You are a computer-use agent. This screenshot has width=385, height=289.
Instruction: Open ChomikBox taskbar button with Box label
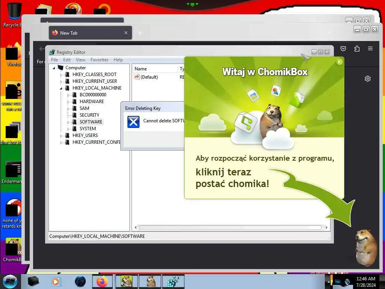(x=126, y=281)
